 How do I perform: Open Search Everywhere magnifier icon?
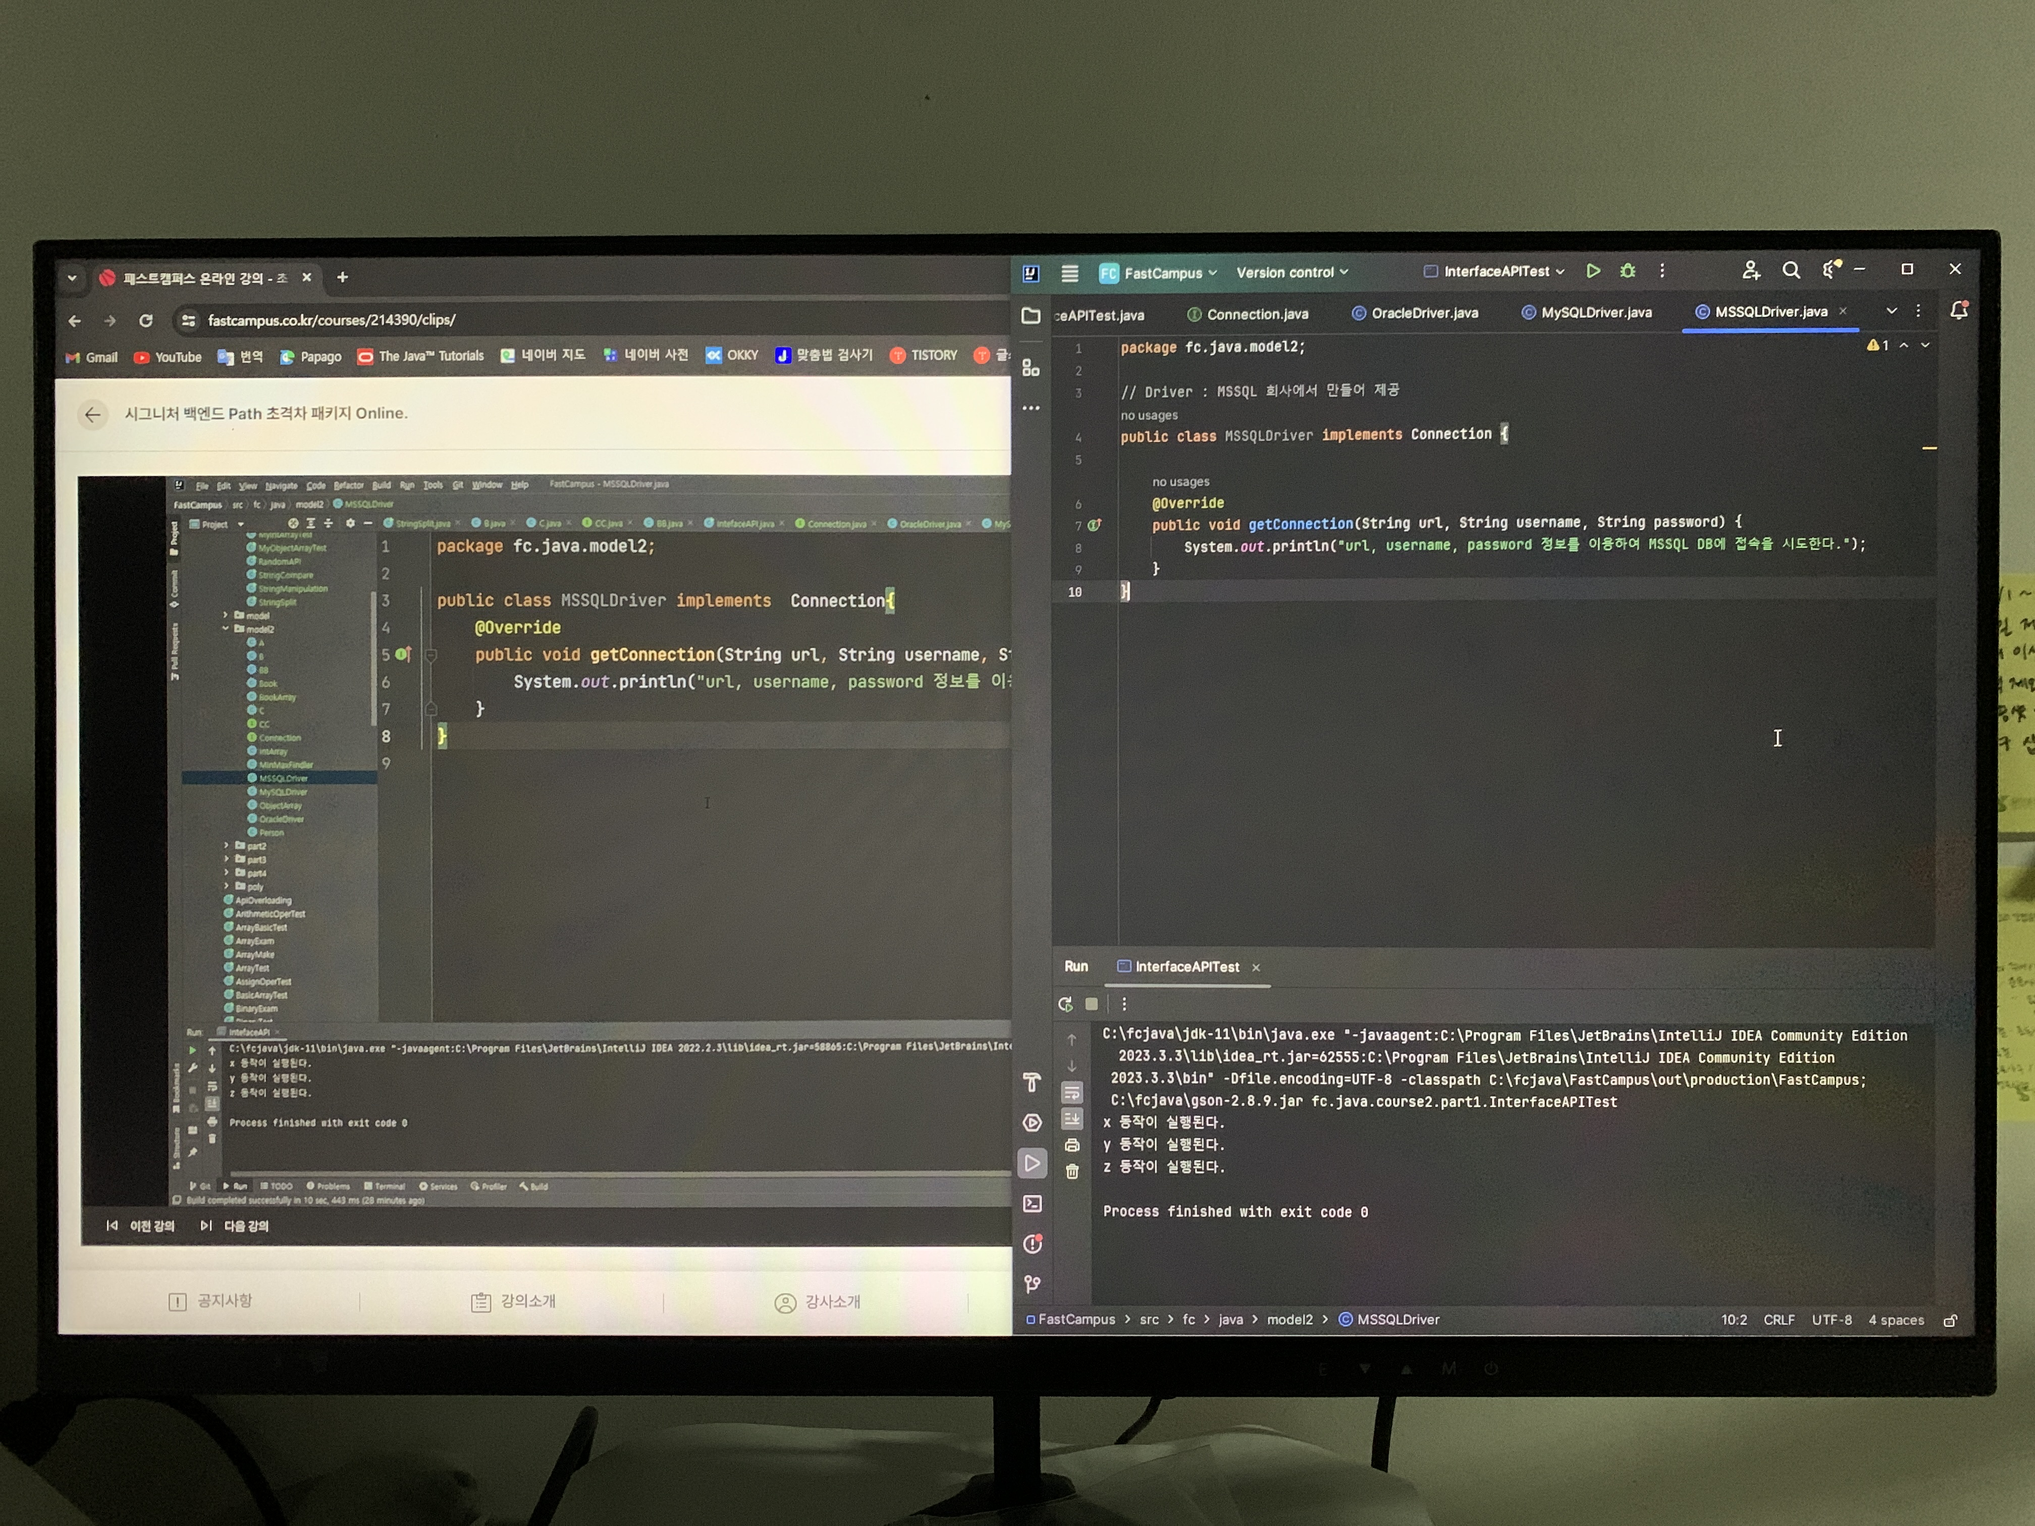click(x=1790, y=269)
